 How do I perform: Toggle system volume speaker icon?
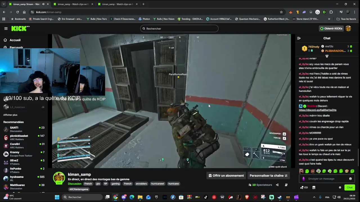(x=339, y=197)
